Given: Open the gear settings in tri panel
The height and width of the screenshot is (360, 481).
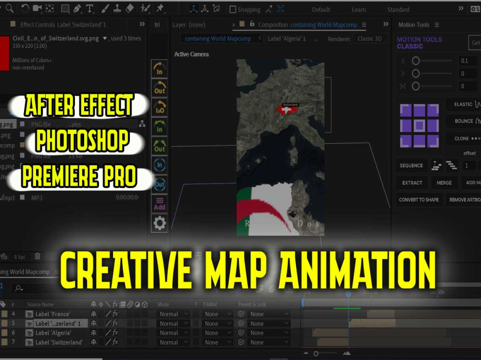Looking at the screenshot, I should [159, 223].
